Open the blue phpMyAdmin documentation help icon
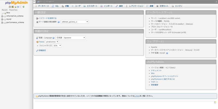Image resolution: width=218 pixels, height=109 pixels. [x=18, y=7]
